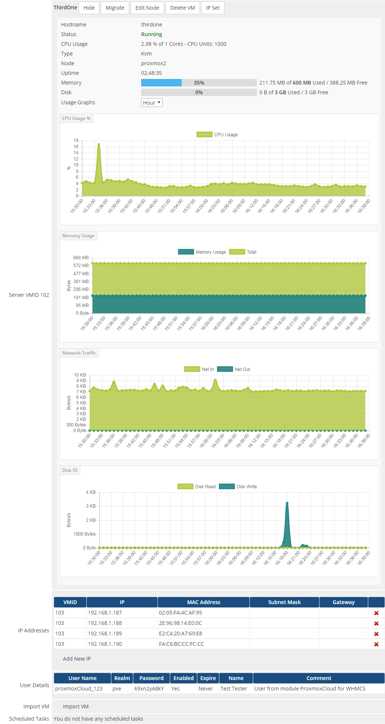Click username proxmoxCloud_123
The height and width of the screenshot is (724, 385).
(x=79, y=689)
